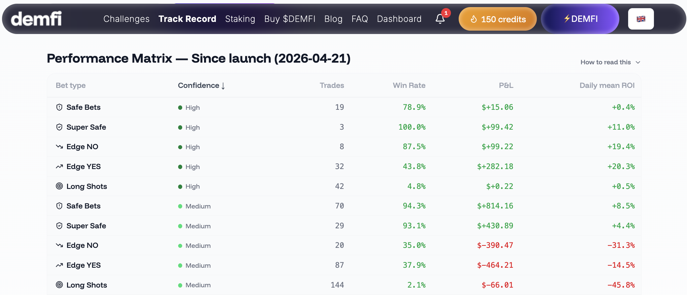This screenshot has width=687, height=295.
Task: Click the upward trend icon for high-confidence Edge YES
Action: 59,166
